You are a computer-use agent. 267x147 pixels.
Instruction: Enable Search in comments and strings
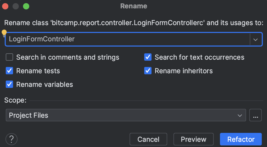9,57
